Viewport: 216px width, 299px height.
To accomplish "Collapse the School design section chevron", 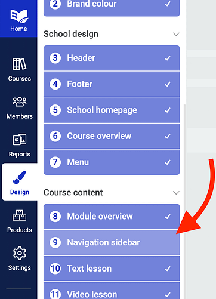I will 176,34.
